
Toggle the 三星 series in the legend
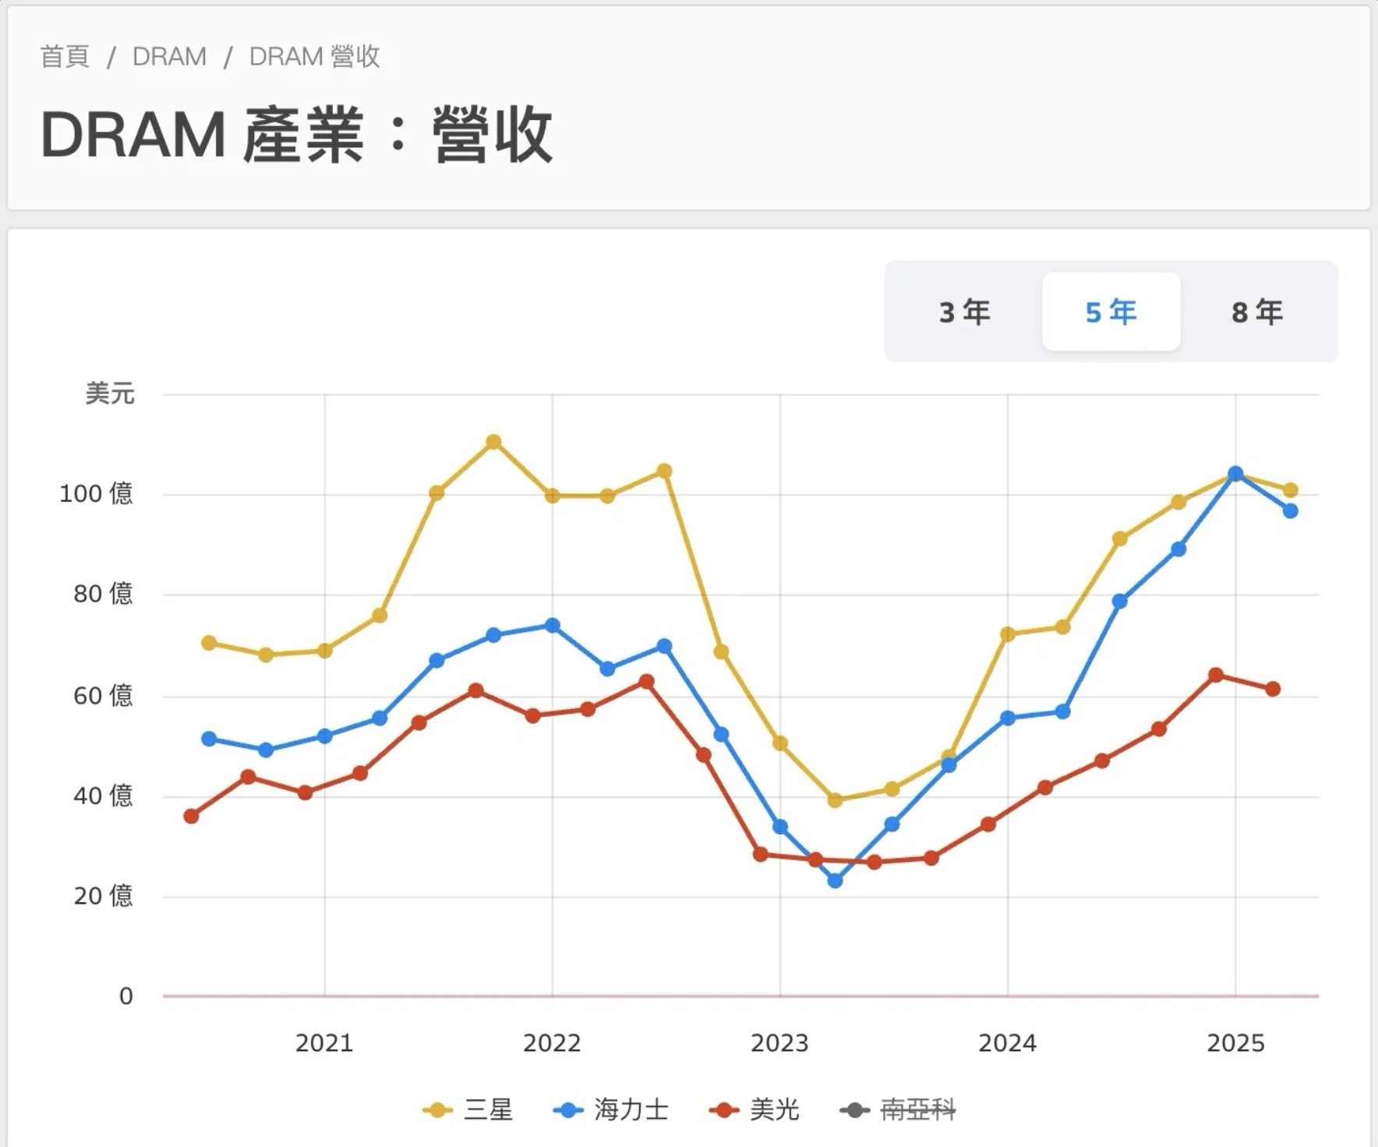click(x=468, y=1110)
